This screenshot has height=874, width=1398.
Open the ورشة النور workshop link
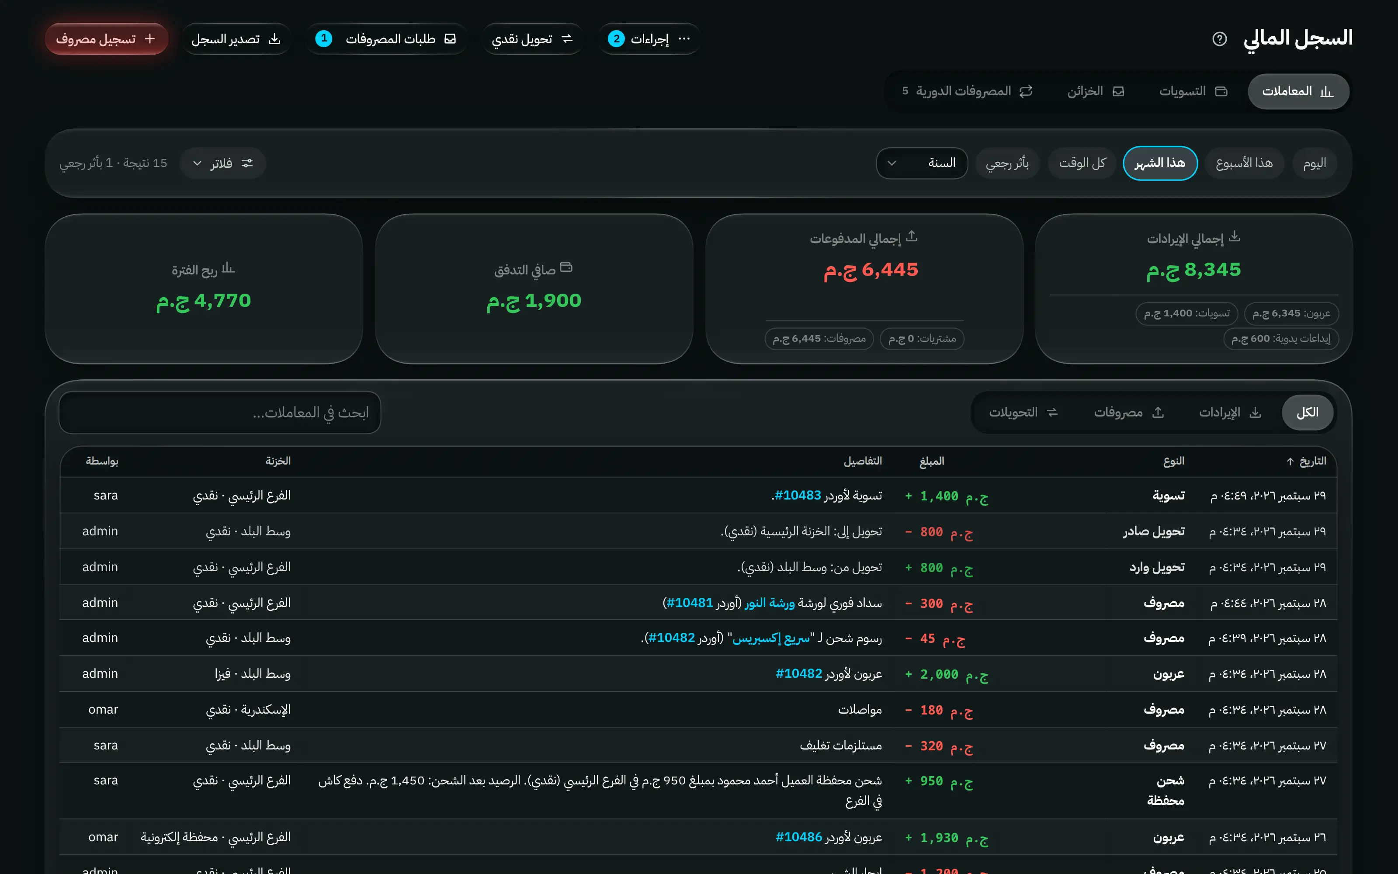point(770,603)
